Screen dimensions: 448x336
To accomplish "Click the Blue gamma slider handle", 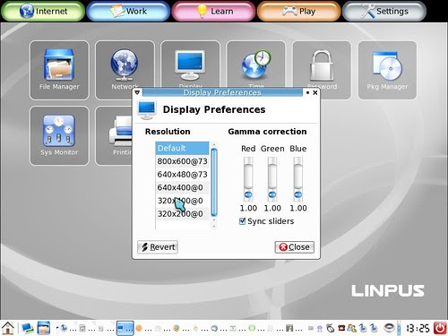I will (298, 194).
